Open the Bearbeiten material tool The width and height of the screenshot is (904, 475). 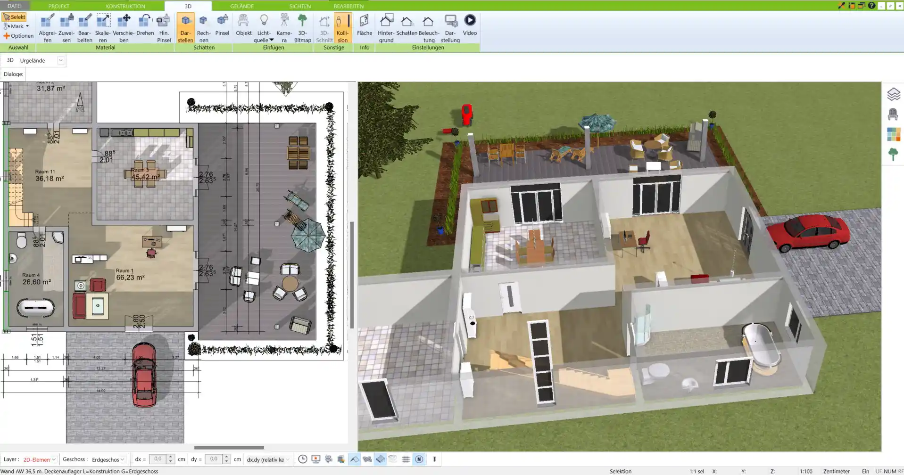coord(85,28)
